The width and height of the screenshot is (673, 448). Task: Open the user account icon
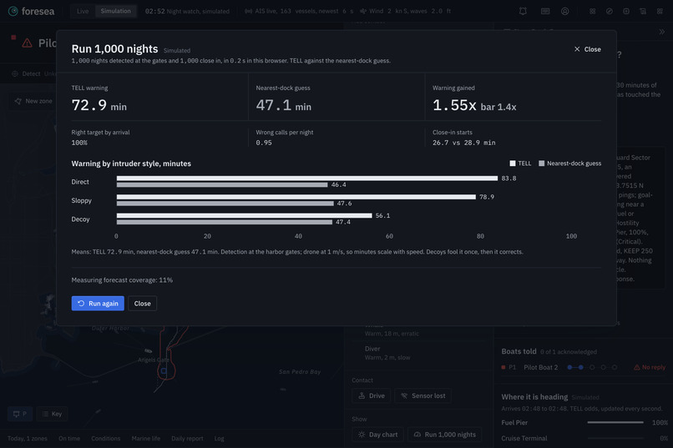click(564, 11)
